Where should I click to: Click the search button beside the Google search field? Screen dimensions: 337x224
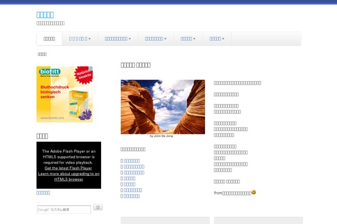98,207
